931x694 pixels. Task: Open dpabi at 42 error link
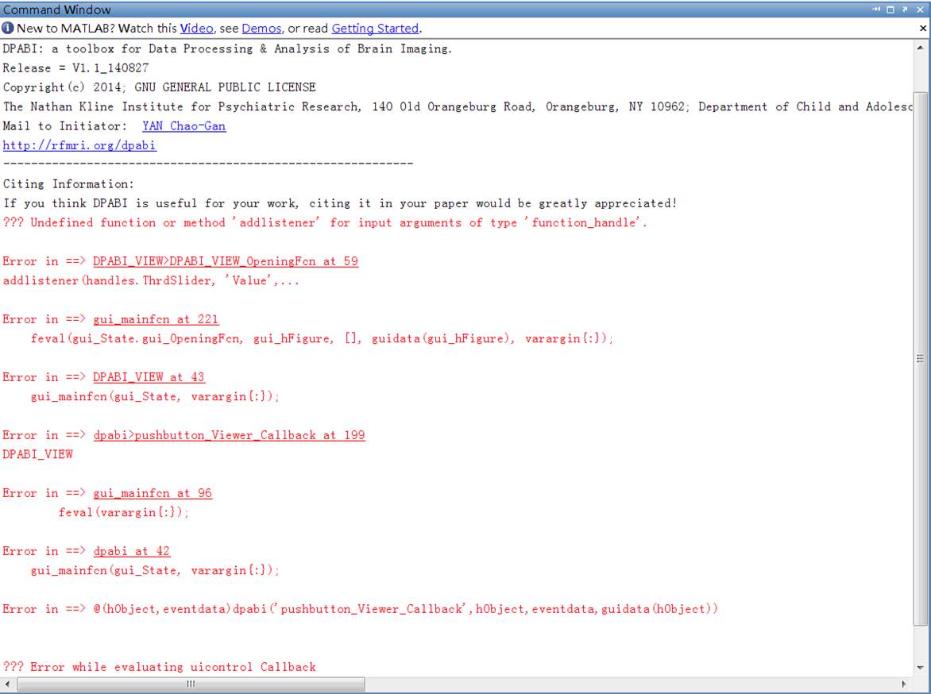(131, 551)
